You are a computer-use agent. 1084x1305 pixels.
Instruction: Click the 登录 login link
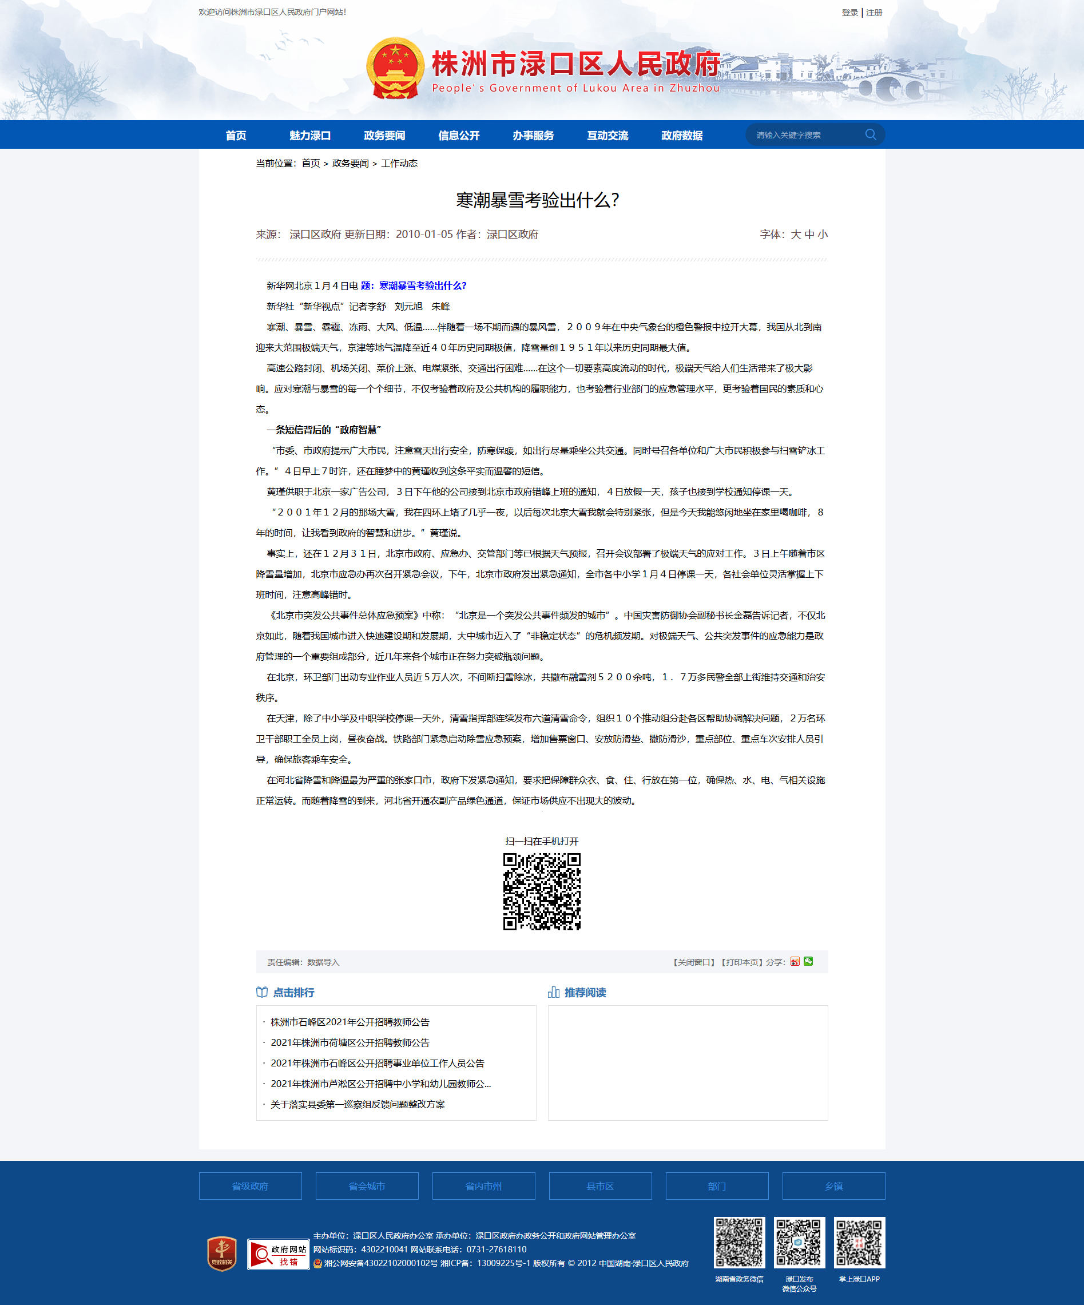coord(849,13)
